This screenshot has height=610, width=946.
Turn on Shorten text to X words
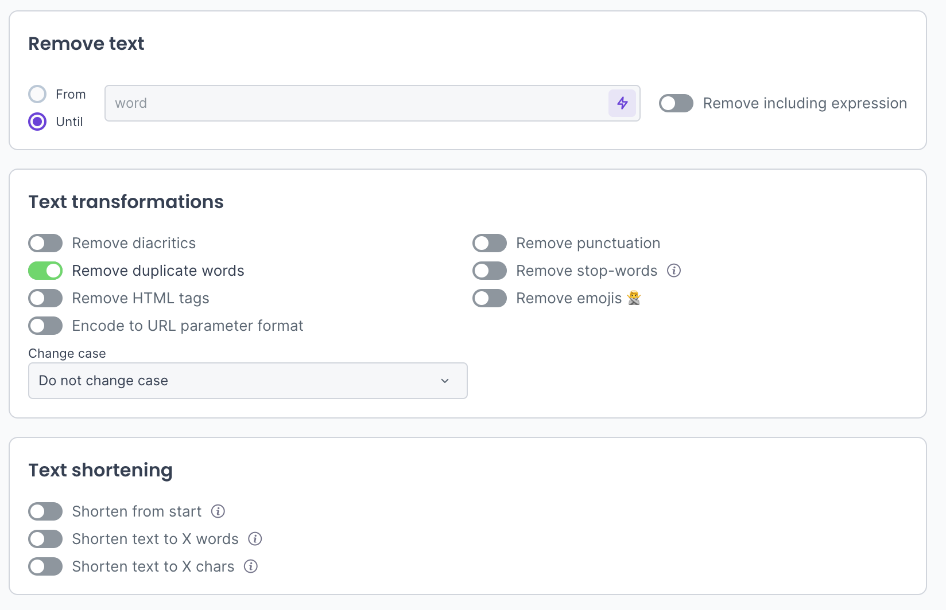coord(45,539)
